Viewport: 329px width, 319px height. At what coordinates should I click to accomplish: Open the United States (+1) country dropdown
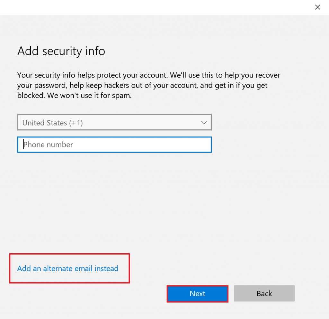pos(114,123)
